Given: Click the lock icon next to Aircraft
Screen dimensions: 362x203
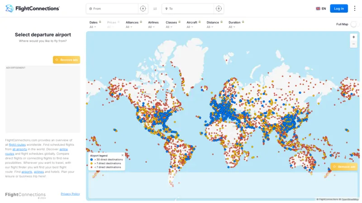Looking at the screenshot, I should (200, 22).
